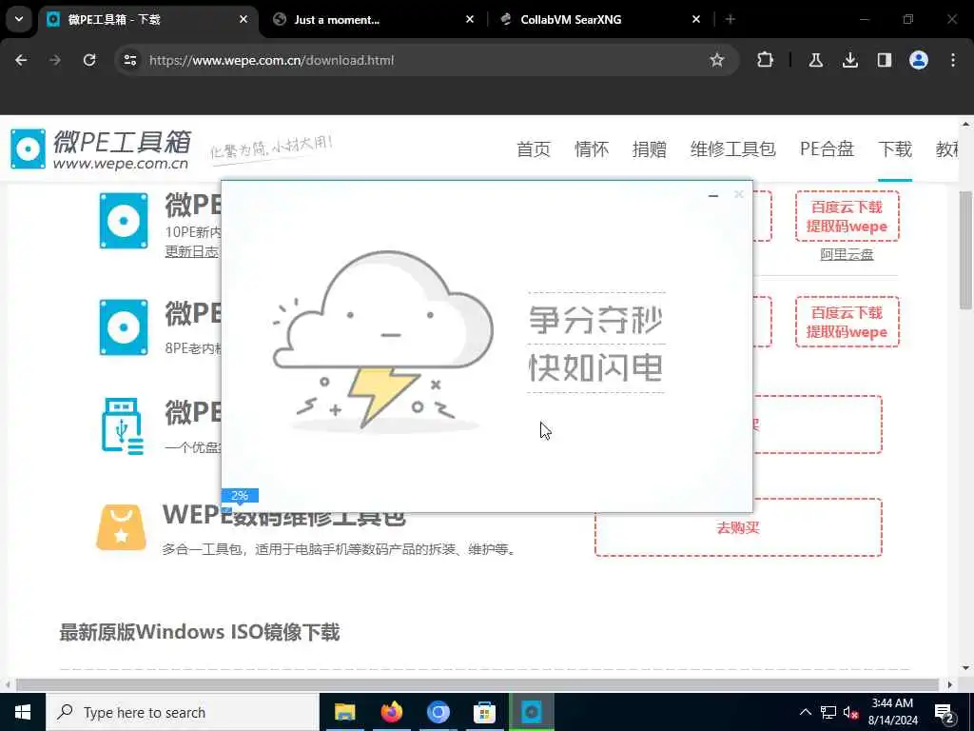Toggle the browser side panel icon

(885, 60)
